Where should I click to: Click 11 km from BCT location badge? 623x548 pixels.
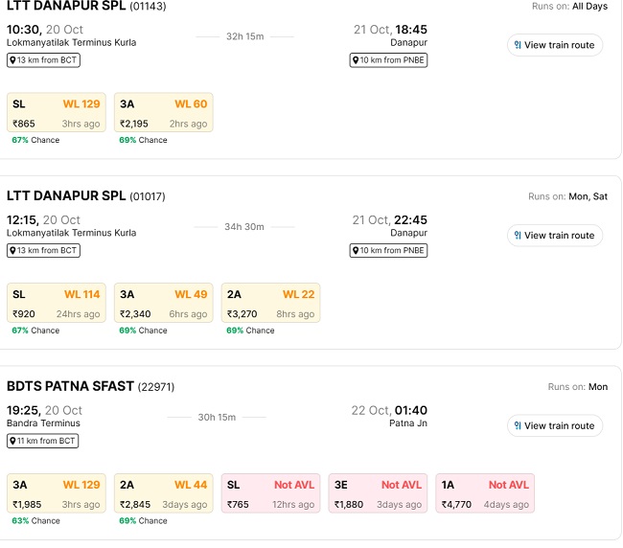43,441
